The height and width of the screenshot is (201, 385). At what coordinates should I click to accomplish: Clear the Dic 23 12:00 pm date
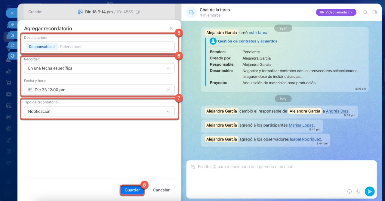click(x=168, y=90)
